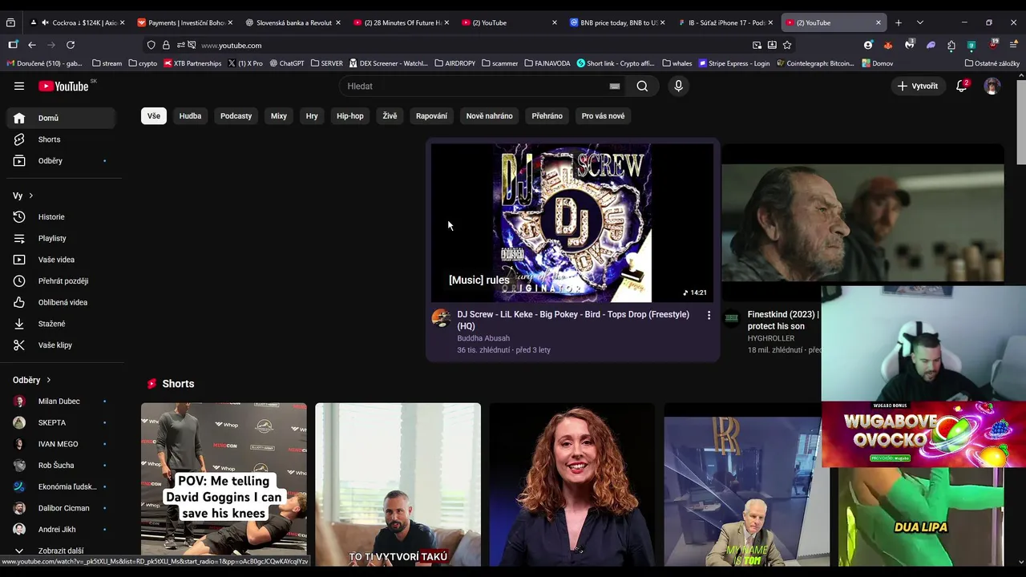The height and width of the screenshot is (577, 1026).
Task: Open the tab list dropdown arrow
Action: [920, 22]
